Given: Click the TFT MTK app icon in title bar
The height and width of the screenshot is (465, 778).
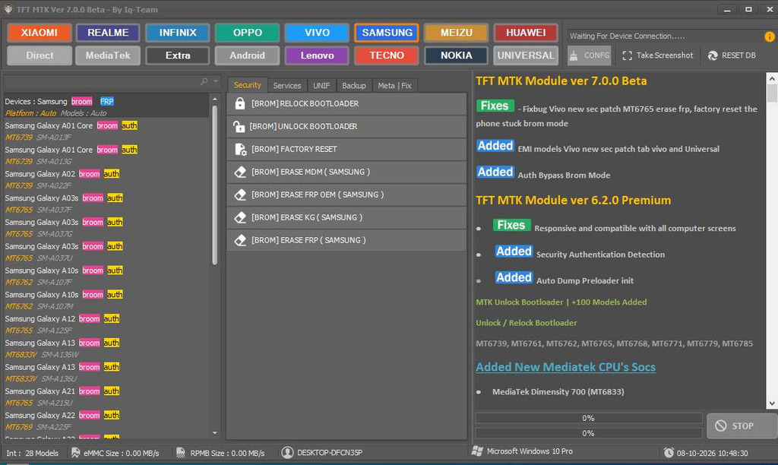Looking at the screenshot, I should 8,9.
